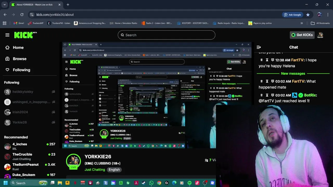Open the Paper.io play online bookmark
Image resolution: width=333 pixels, height=187 pixels.
pyautogui.click(x=260, y=23)
